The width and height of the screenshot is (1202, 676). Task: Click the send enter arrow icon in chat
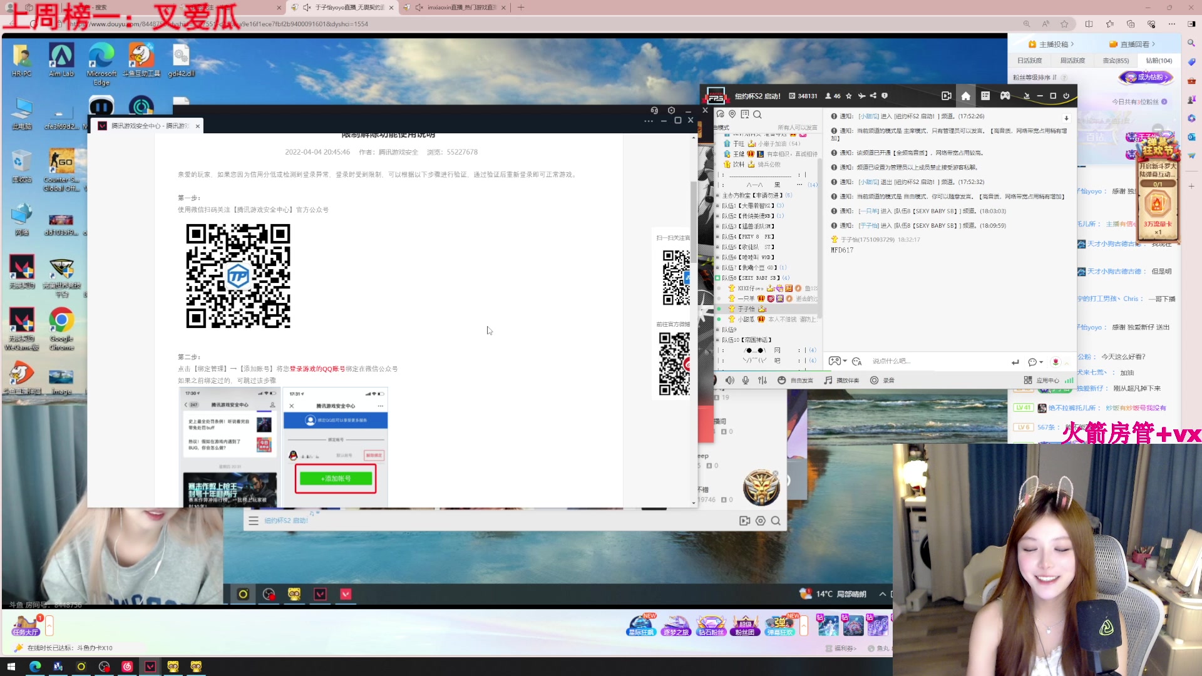(1015, 362)
